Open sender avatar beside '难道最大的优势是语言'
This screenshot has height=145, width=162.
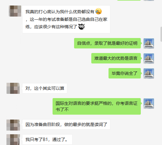[x=149, y=59]
